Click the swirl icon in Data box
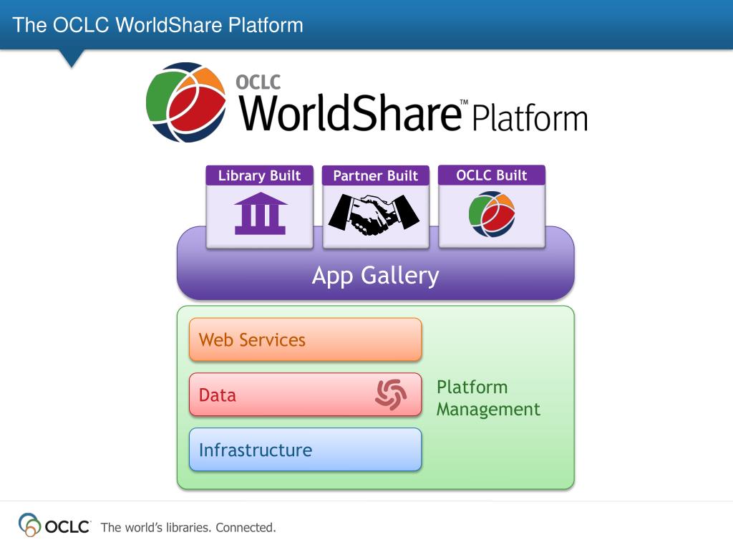This screenshot has height=550, width=733. 391,395
